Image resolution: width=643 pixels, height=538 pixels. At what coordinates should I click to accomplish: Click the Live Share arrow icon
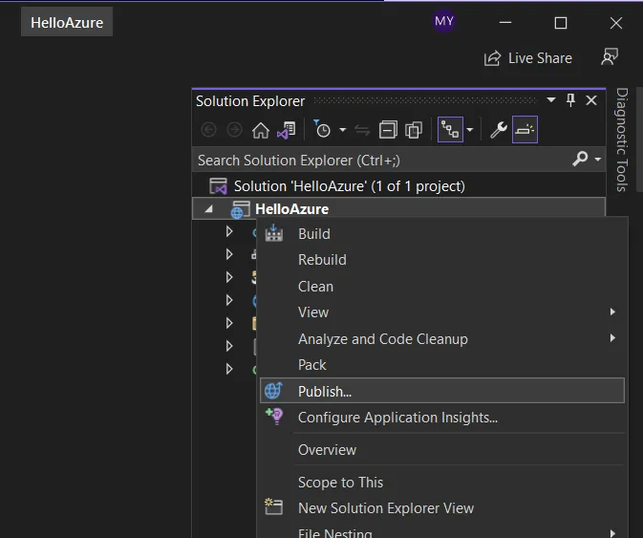492,58
